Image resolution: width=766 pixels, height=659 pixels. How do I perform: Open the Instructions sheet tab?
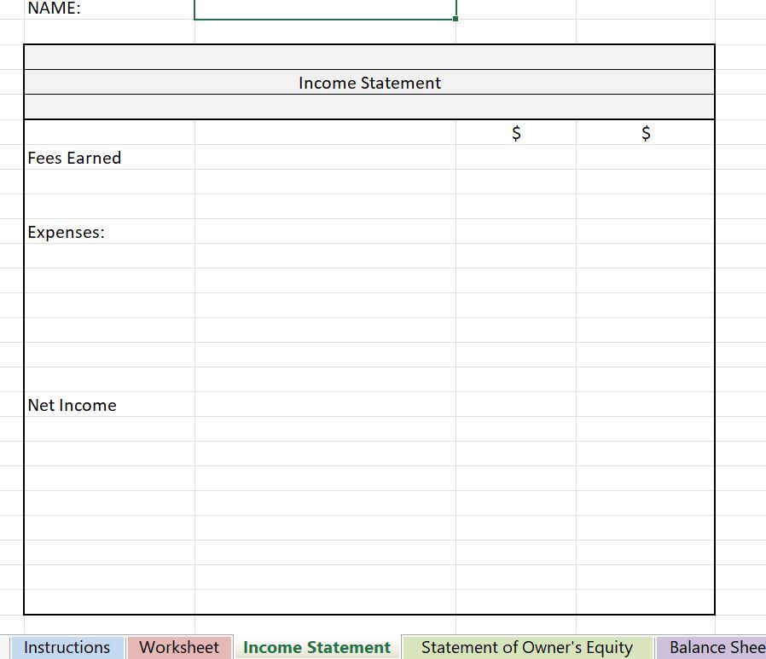(67, 647)
